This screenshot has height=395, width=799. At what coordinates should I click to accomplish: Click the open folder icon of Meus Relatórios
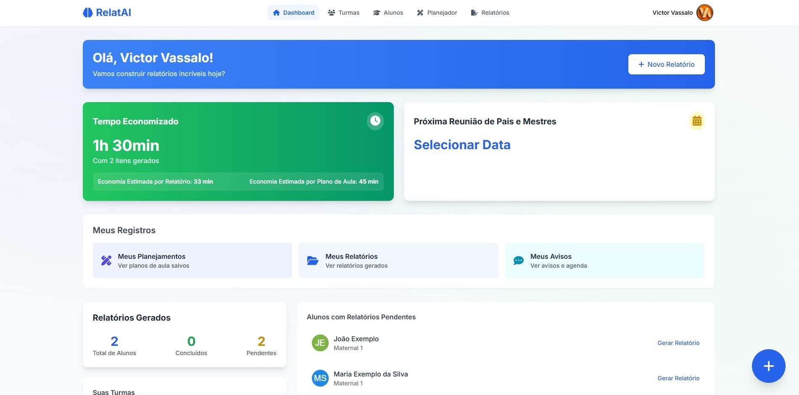(x=313, y=261)
